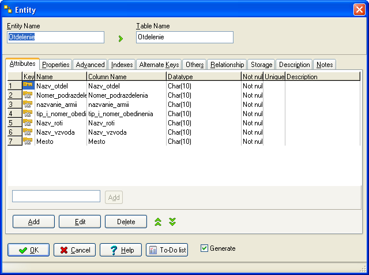
Task: Confirm with the OK button
Action: pos(28,250)
